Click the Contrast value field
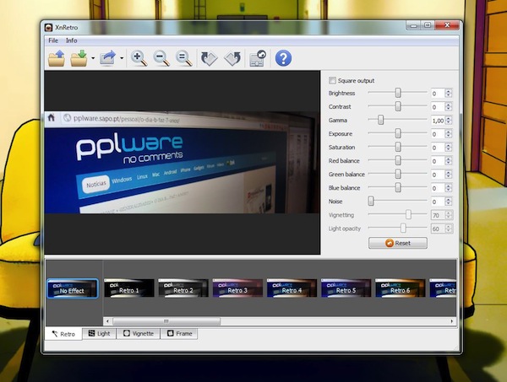Image resolution: width=507 pixels, height=382 pixels. [438, 107]
